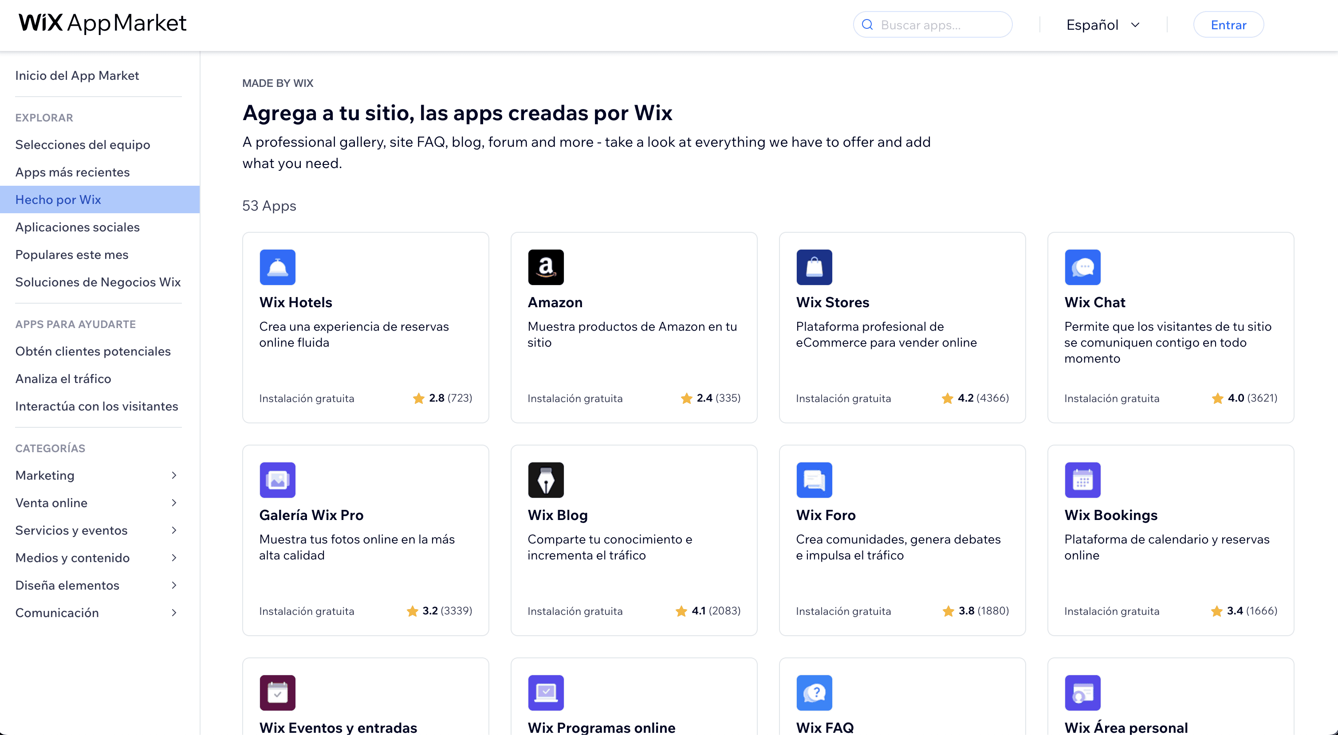This screenshot has height=735, width=1338.
Task: Open the Español language dropdown
Action: pos(1103,25)
